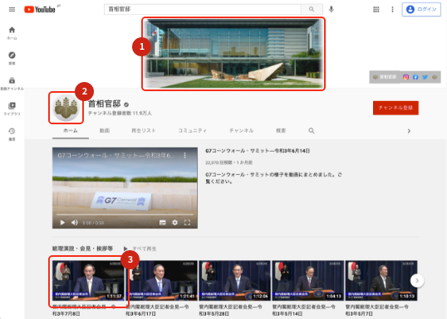This screenshot has width=447, height=319.
Task: Click the video title ending 令和3年5月28日
Action: (x=231, y=310)
